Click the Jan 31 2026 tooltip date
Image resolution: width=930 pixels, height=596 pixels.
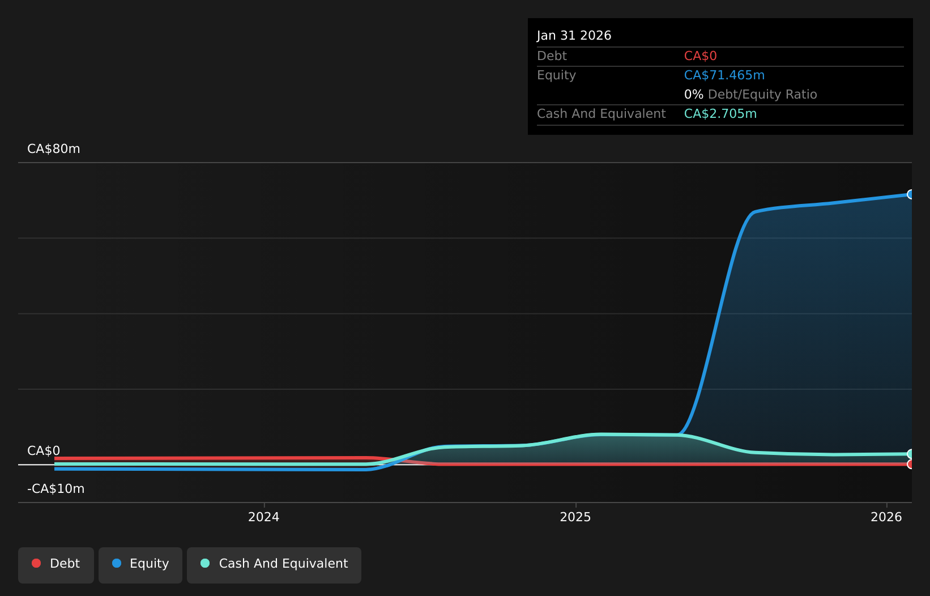pyautogui.click(x=574, y=36)
